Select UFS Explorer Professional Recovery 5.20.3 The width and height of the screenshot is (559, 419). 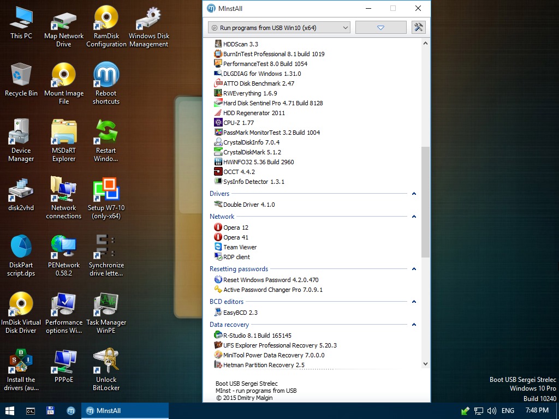[x=275, y=345]
